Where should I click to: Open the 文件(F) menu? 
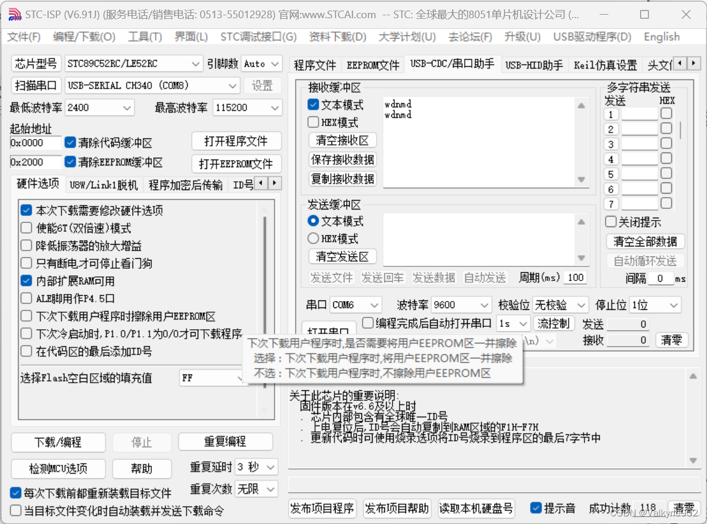point(23,36)
